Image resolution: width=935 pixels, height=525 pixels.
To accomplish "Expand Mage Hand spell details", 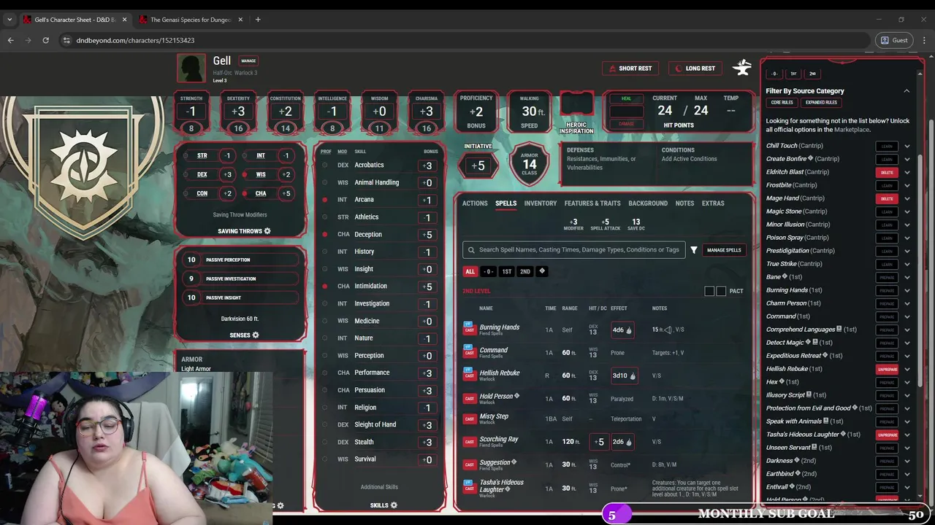I will tap(907, 198).
